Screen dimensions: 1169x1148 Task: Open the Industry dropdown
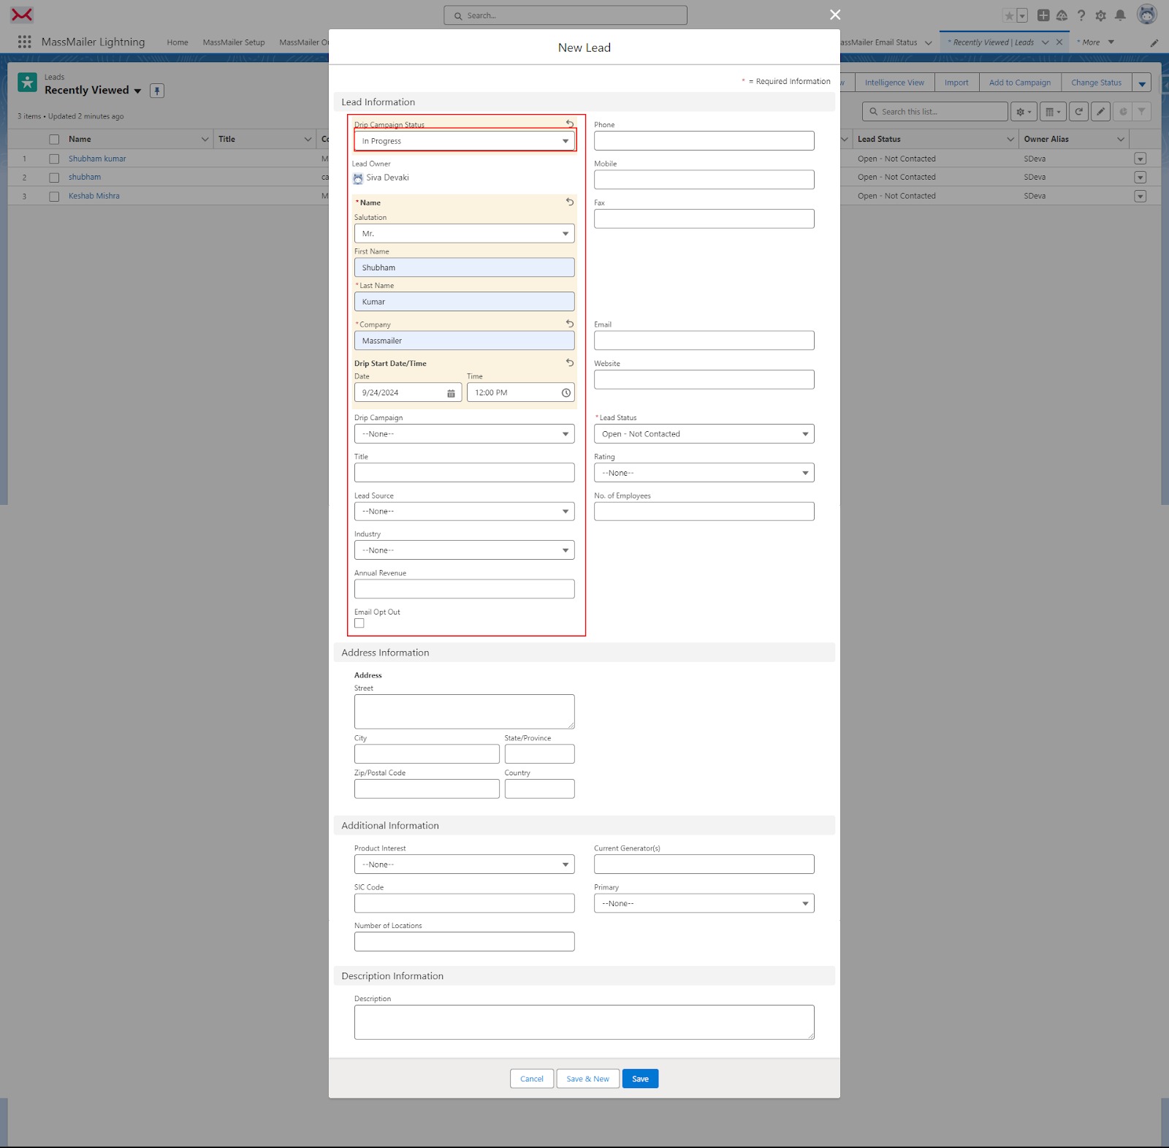[x=465, y=550]
